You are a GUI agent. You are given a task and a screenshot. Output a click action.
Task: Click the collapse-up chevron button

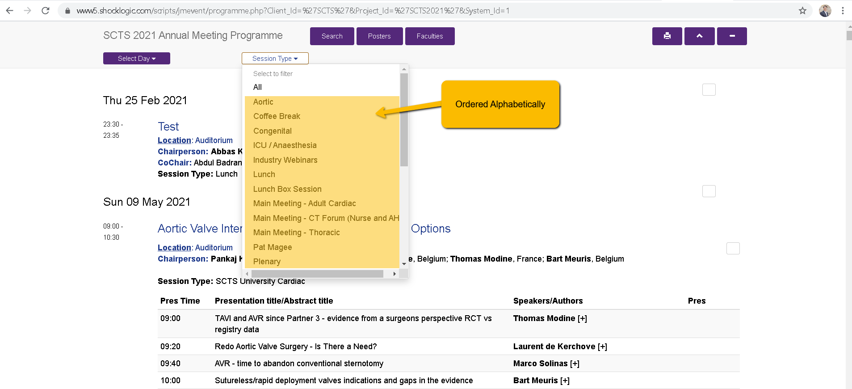coord(699,36)
